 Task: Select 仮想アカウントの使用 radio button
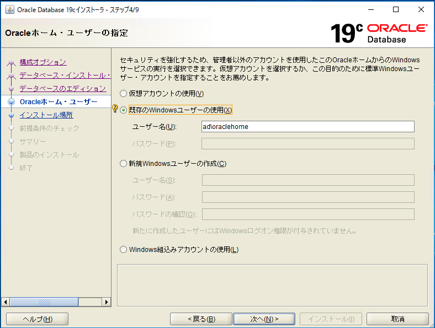124,94
